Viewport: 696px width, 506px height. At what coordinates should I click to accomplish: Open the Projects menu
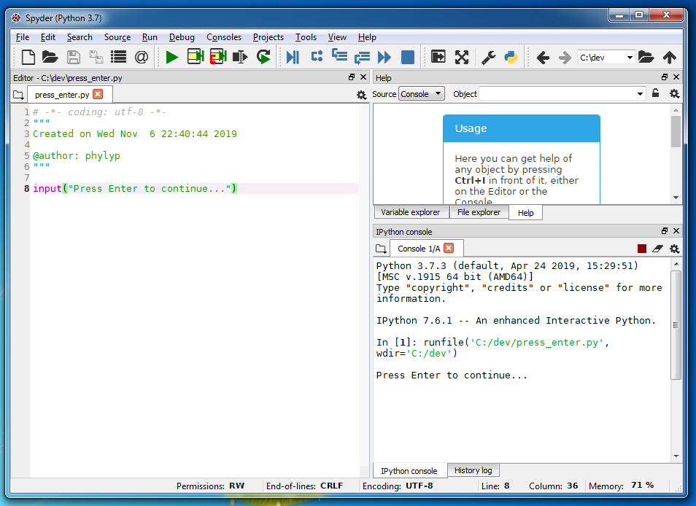[x=268, y=37]
